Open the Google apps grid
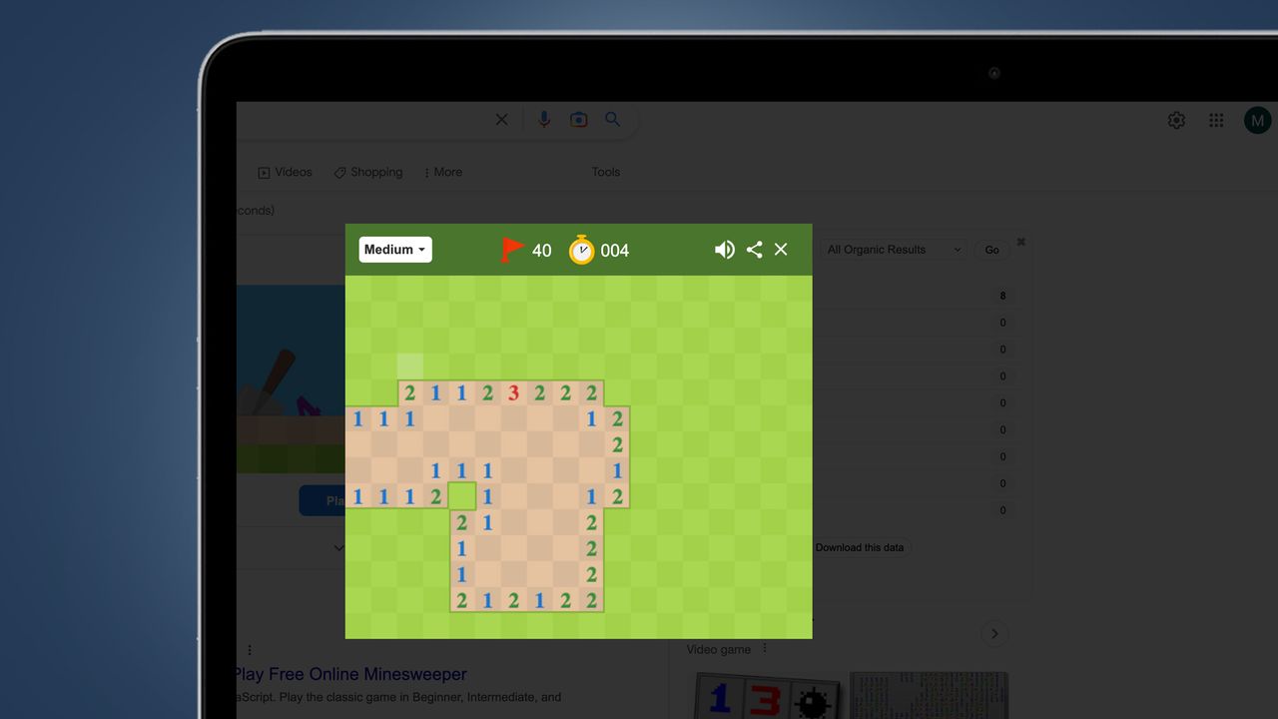 (1216, 121)
